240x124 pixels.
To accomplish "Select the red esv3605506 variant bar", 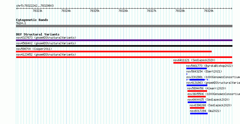I will [x=197, y=97].
